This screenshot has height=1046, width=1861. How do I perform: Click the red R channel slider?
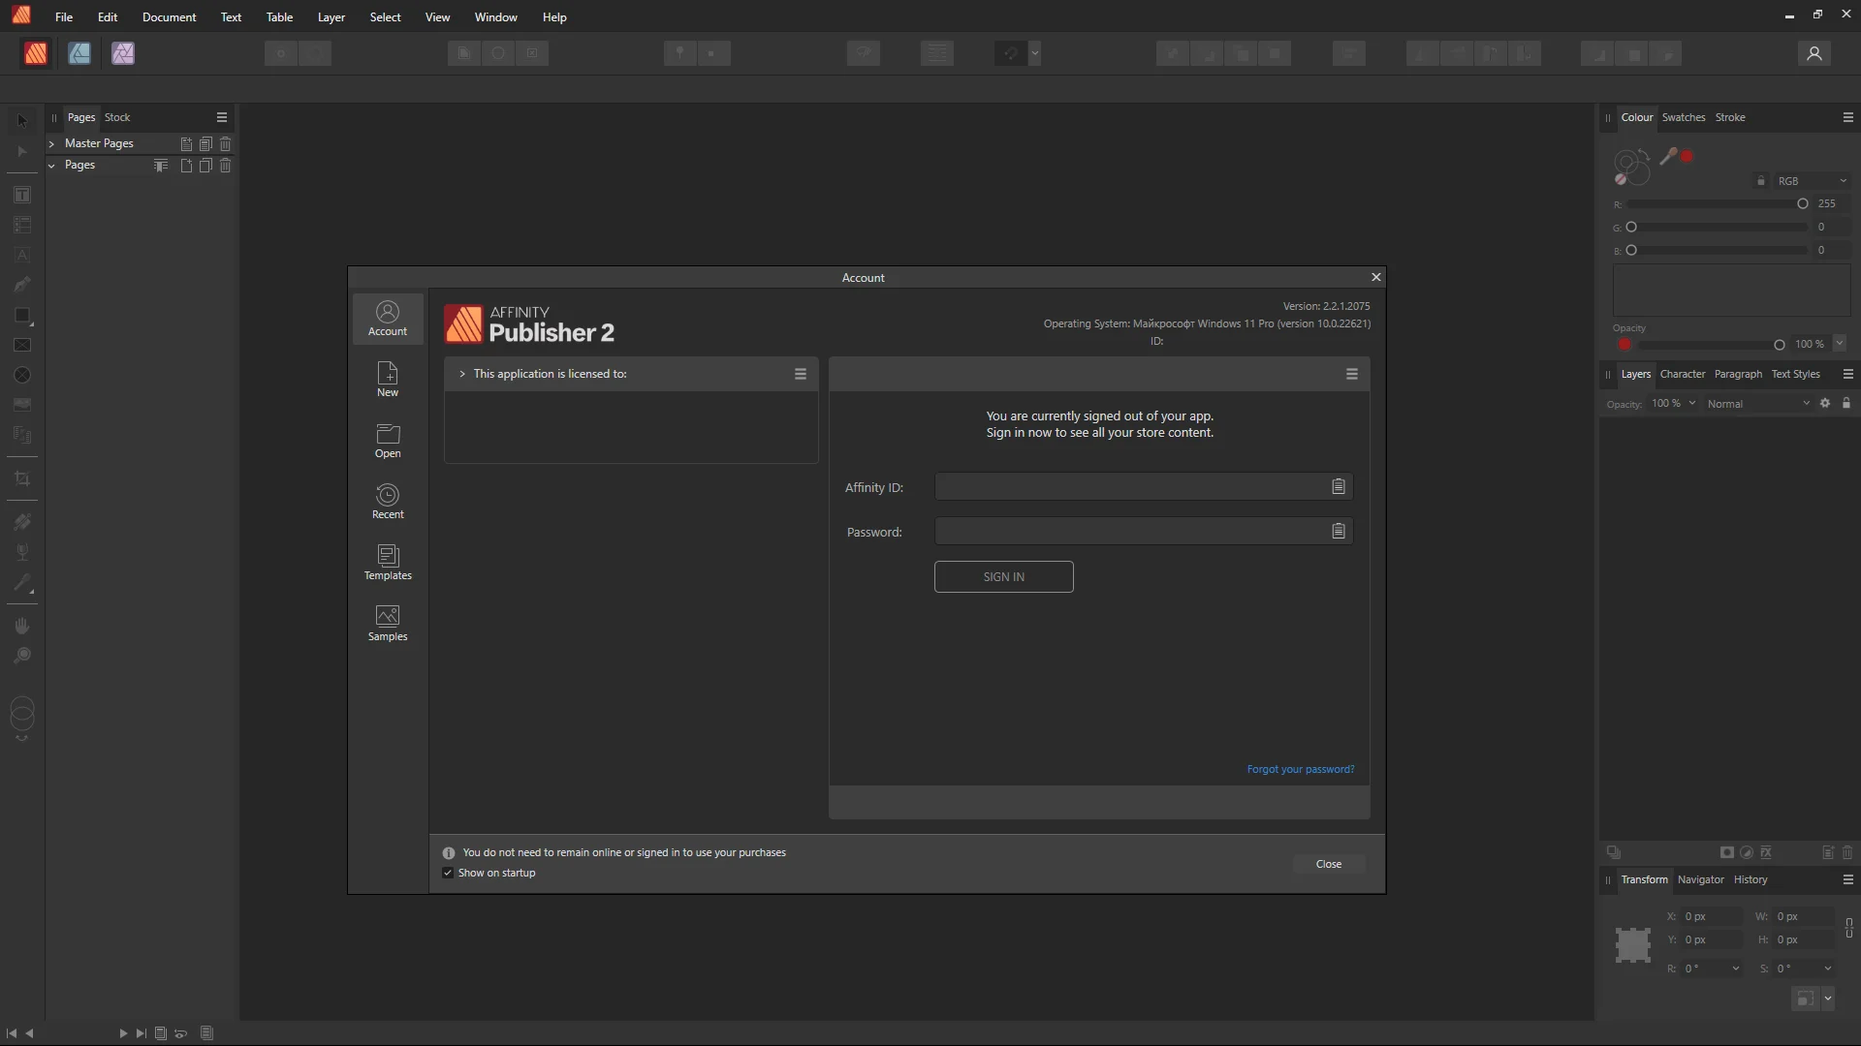[x=1716, y=203]
